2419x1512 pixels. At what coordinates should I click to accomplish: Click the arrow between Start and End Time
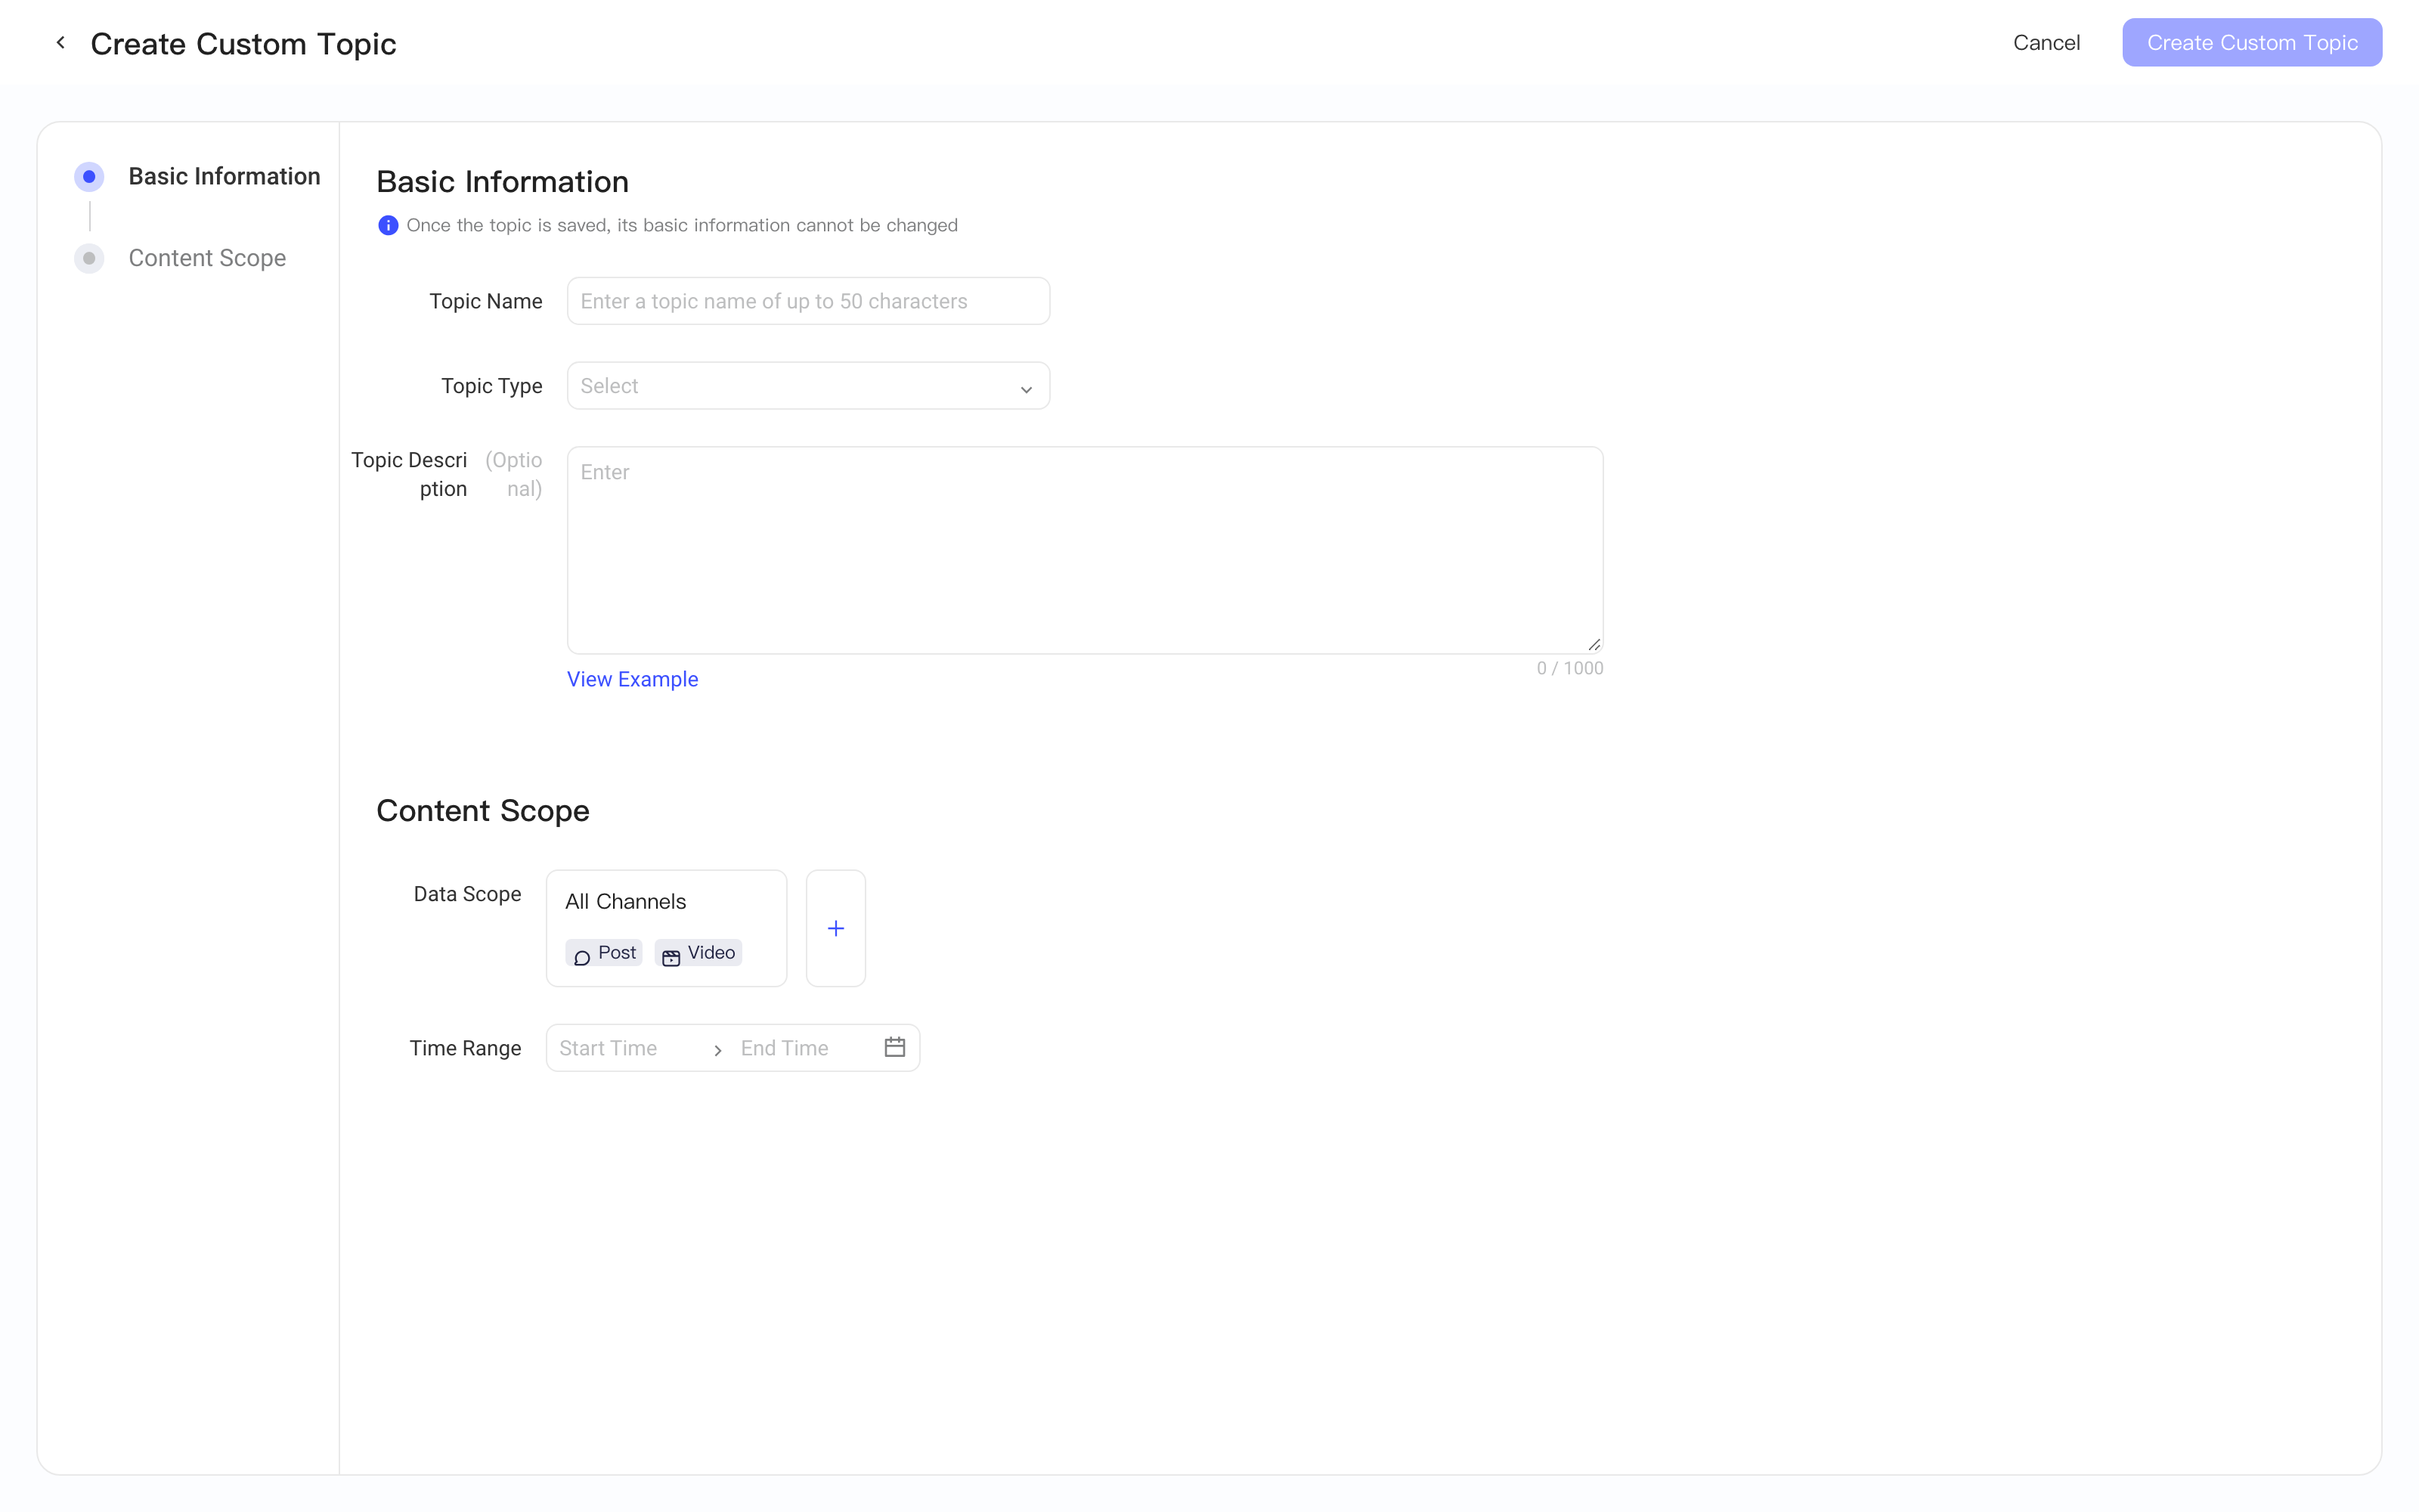pos(717,1050)
